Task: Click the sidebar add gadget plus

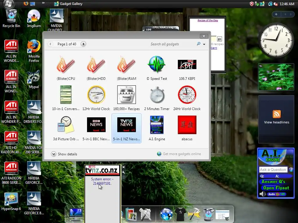Action: (x=276, y=14)
